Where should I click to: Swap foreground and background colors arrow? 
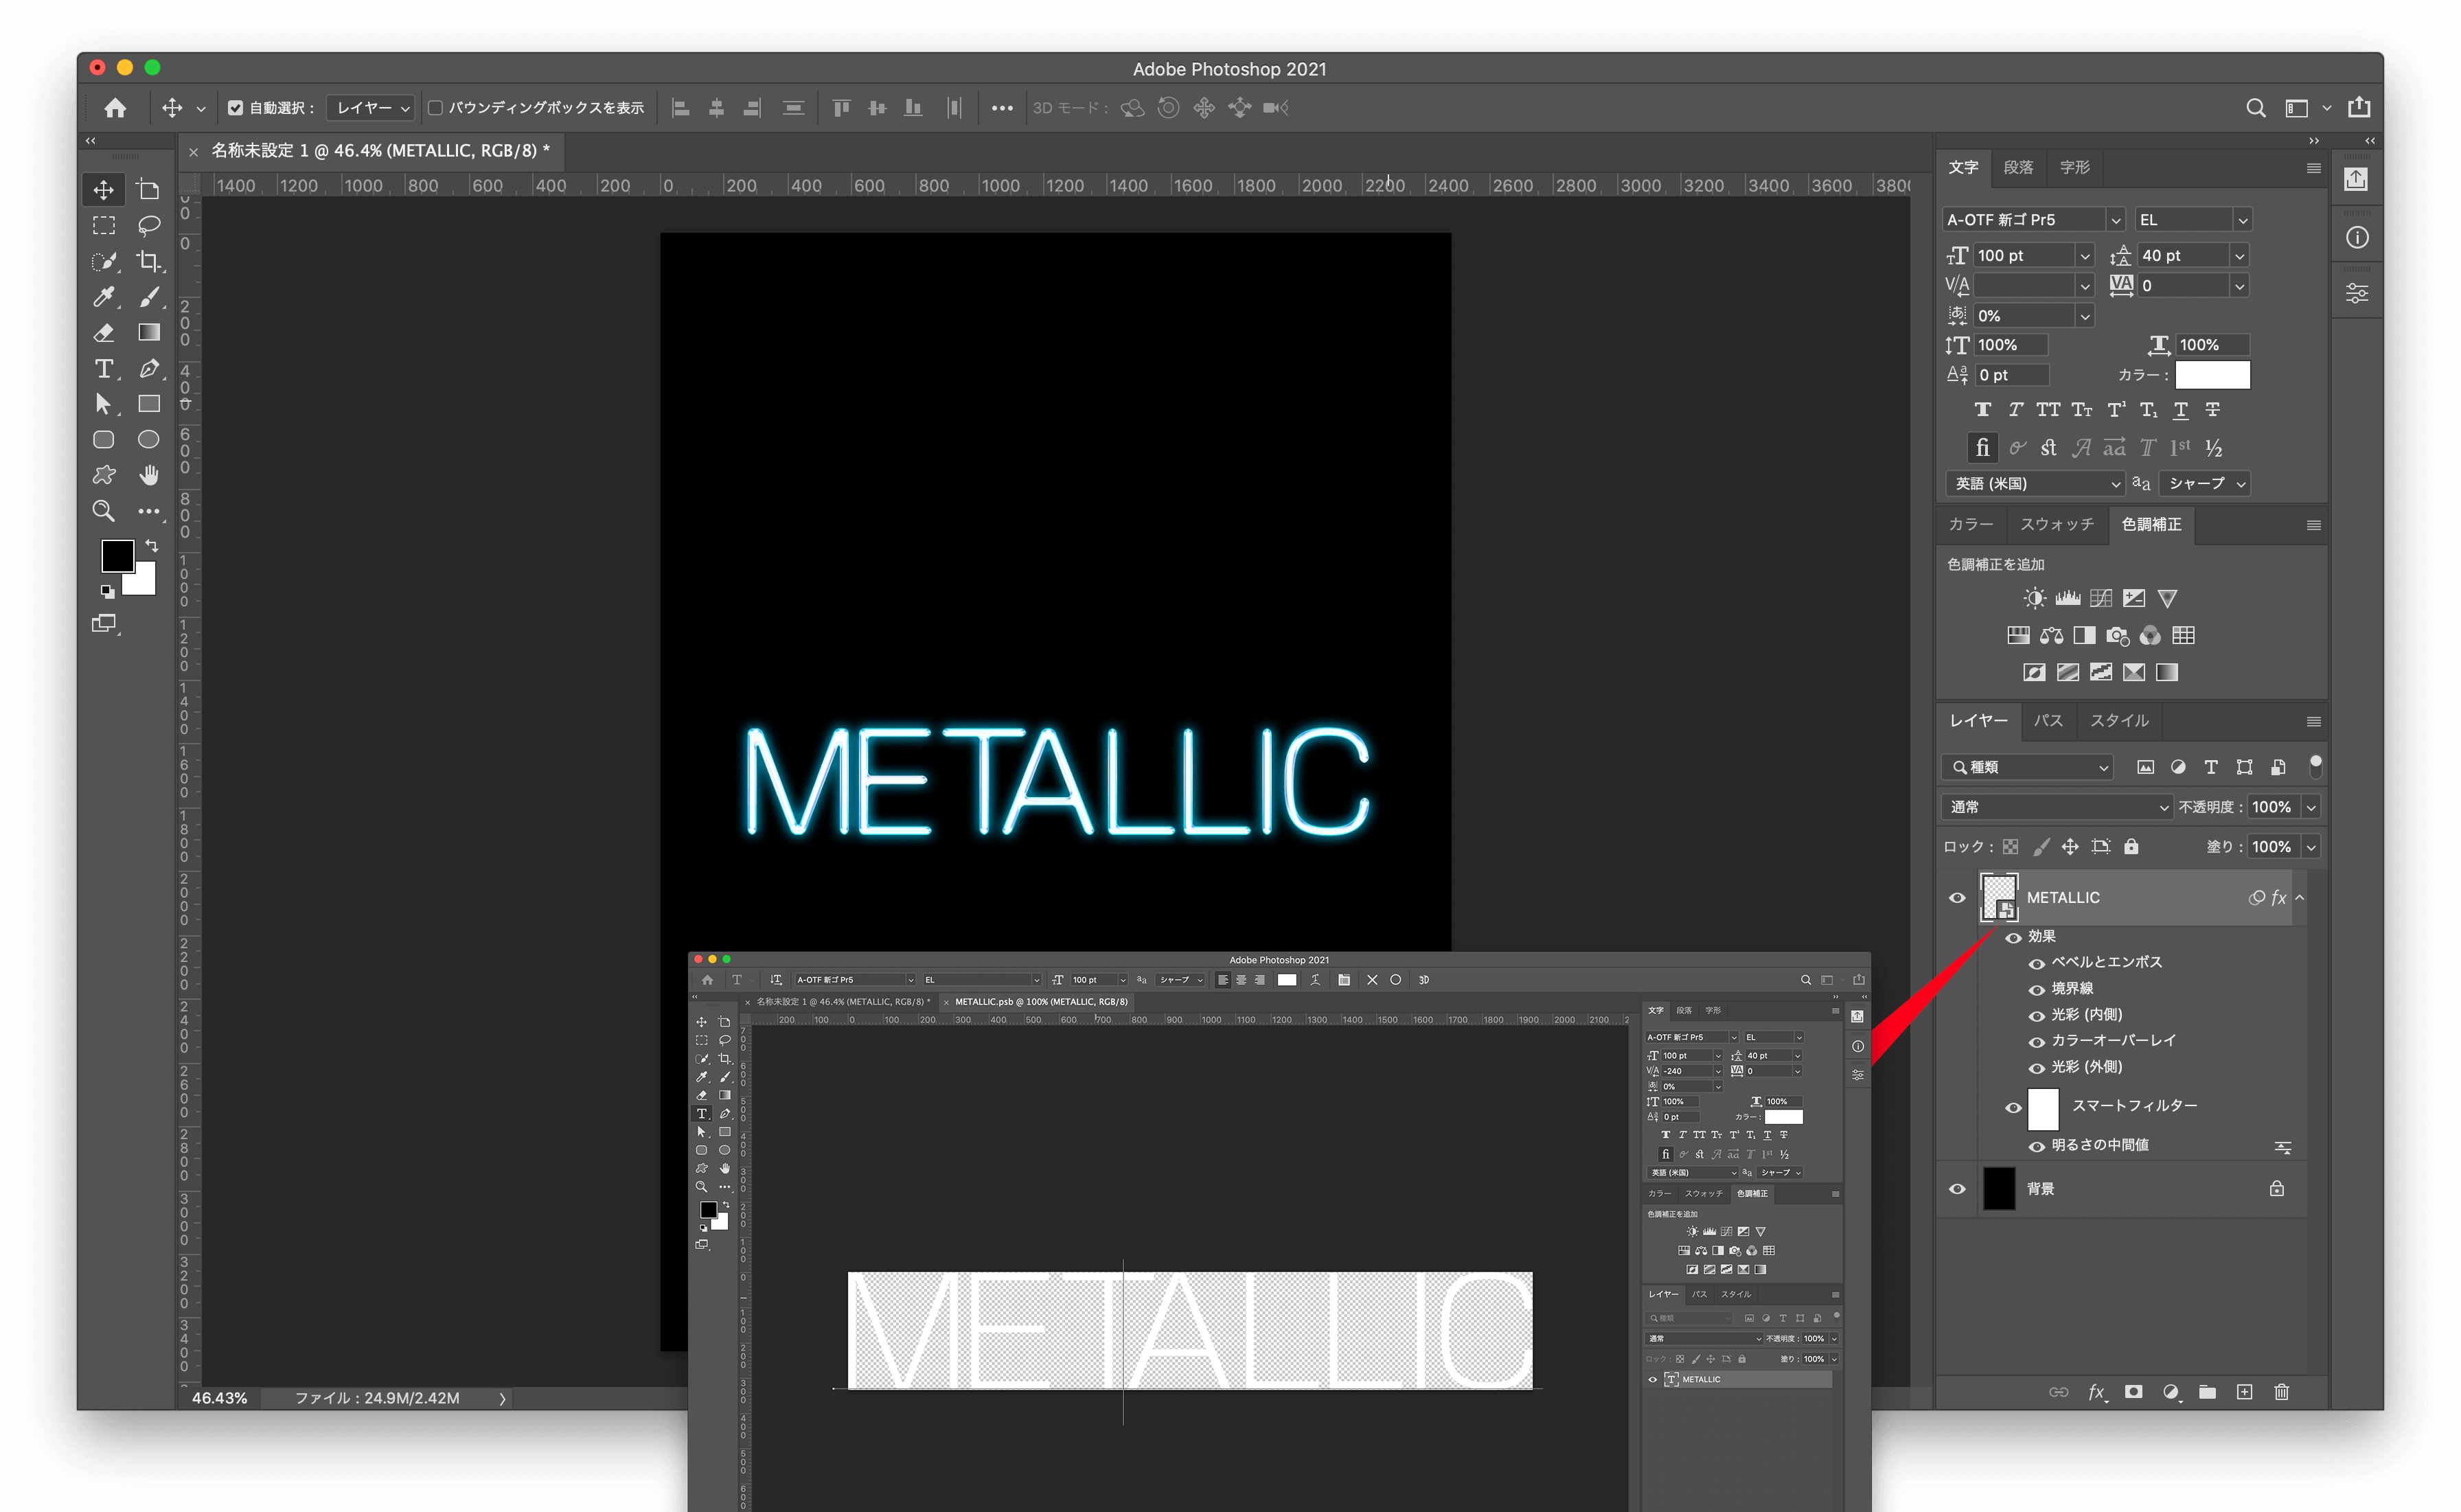click(x=152, y=546)
